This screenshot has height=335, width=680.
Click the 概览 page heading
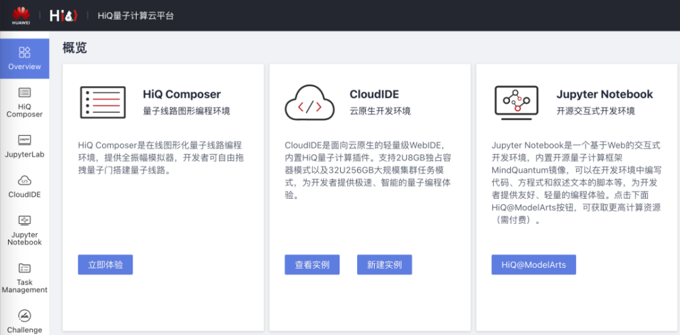(75, 48)
